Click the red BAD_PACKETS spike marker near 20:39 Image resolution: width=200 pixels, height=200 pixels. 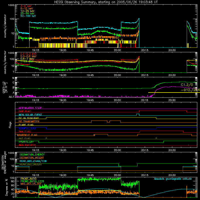[x=188, y=145]
